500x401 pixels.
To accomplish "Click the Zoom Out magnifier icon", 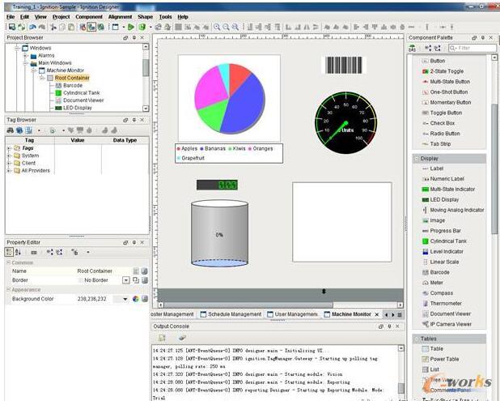I will point(226,27).
